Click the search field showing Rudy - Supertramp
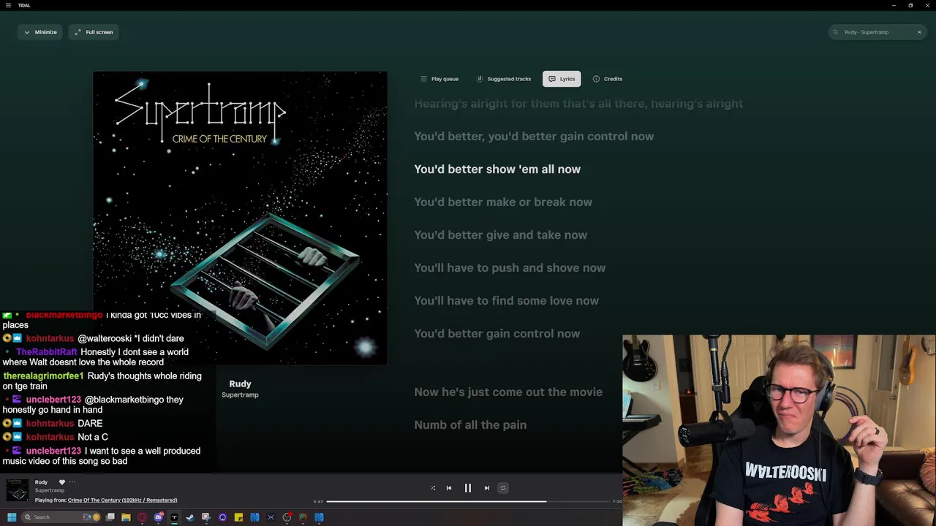Viewport: 936px width, 526px height. point(877,32)
